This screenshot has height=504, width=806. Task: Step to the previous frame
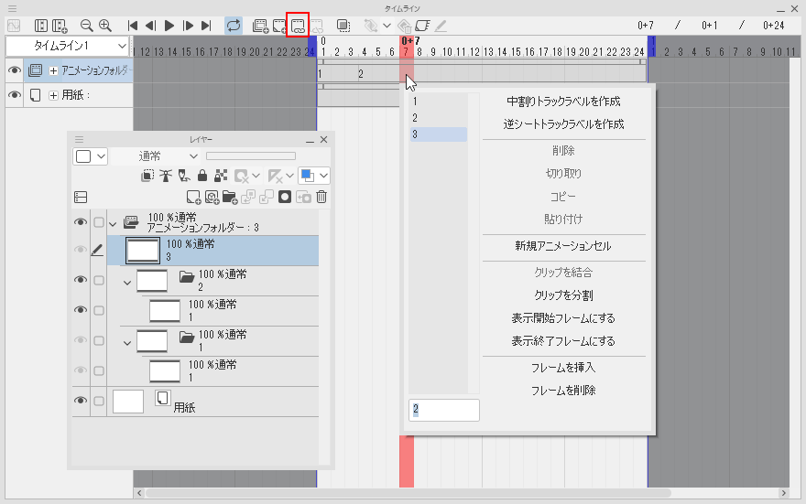tap(150, 25)
